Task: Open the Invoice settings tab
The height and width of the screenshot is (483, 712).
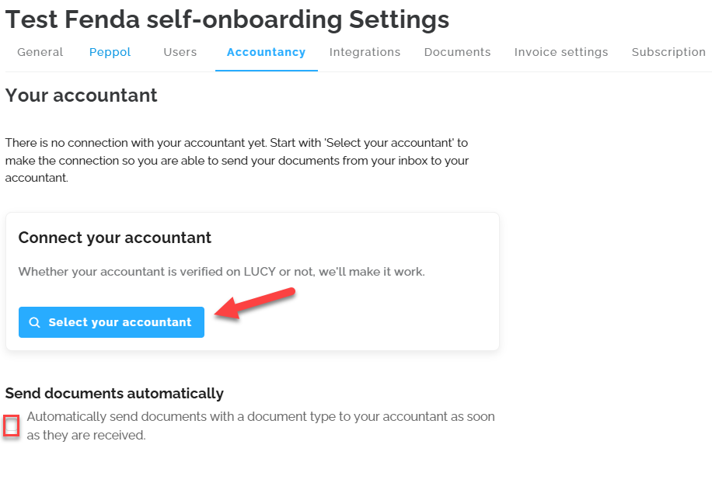Action: (x=560, y=52)
